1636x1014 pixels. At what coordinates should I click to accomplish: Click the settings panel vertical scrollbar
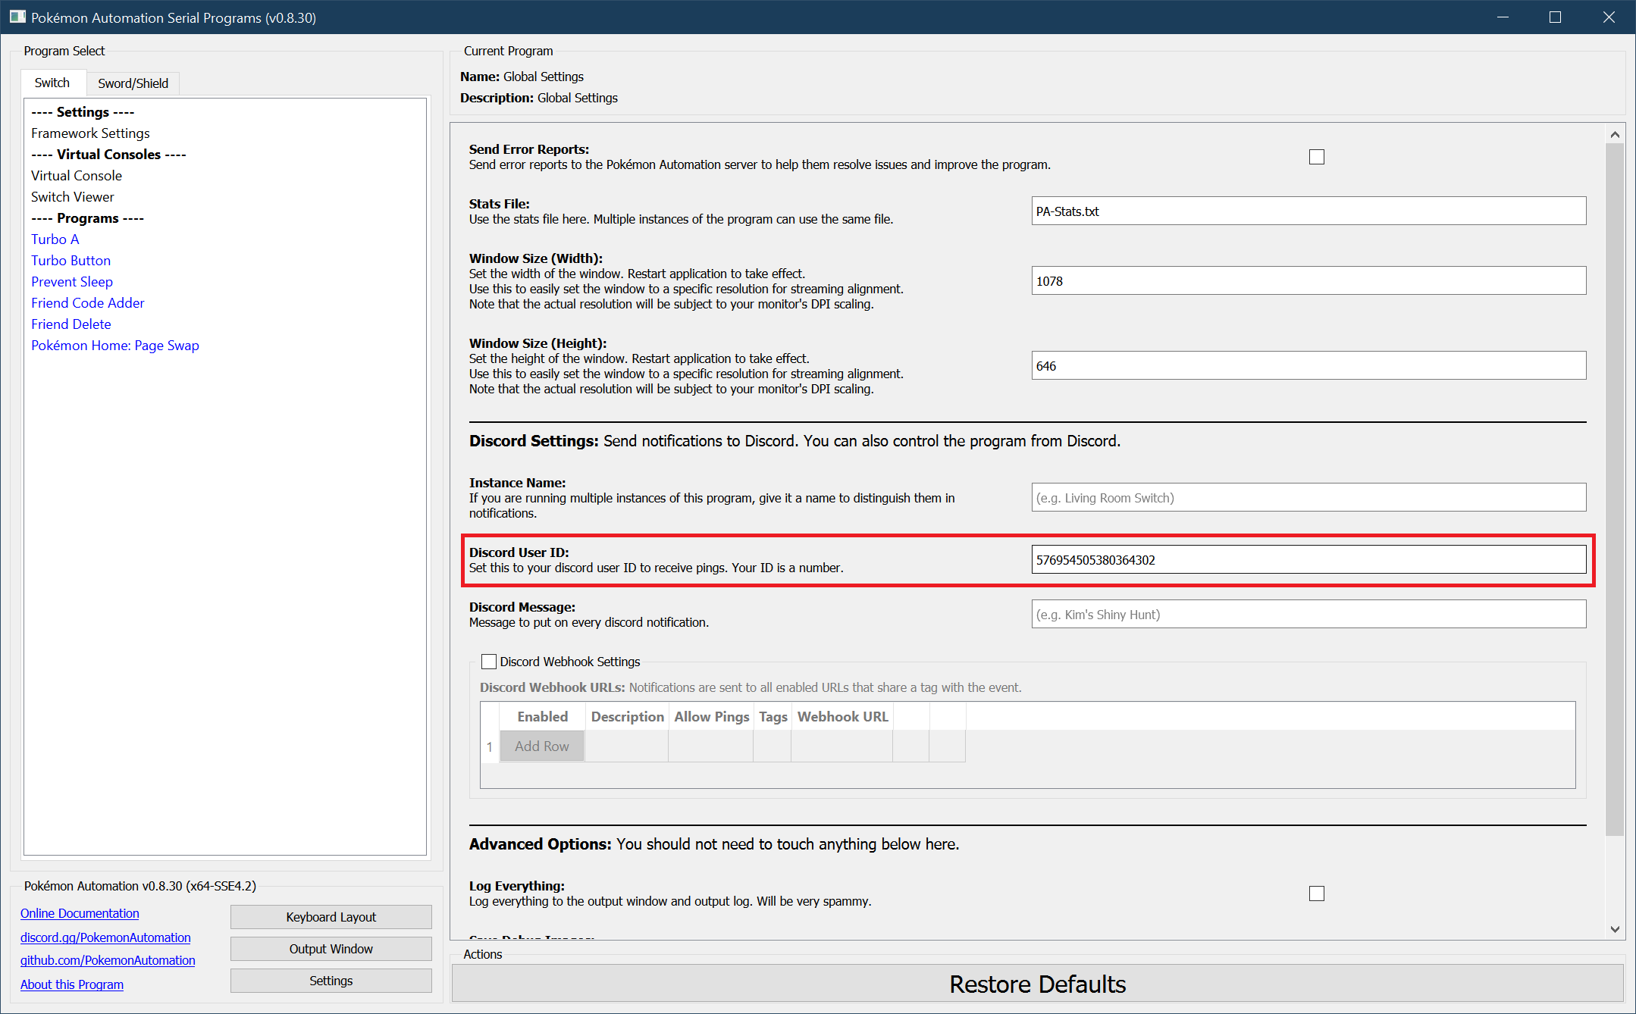pos(1615,489)
